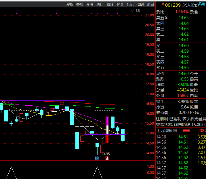Viewport: 206px width, 179px height.
Task: Click 买三 price 14.58
Action: (x=184, y=57)
